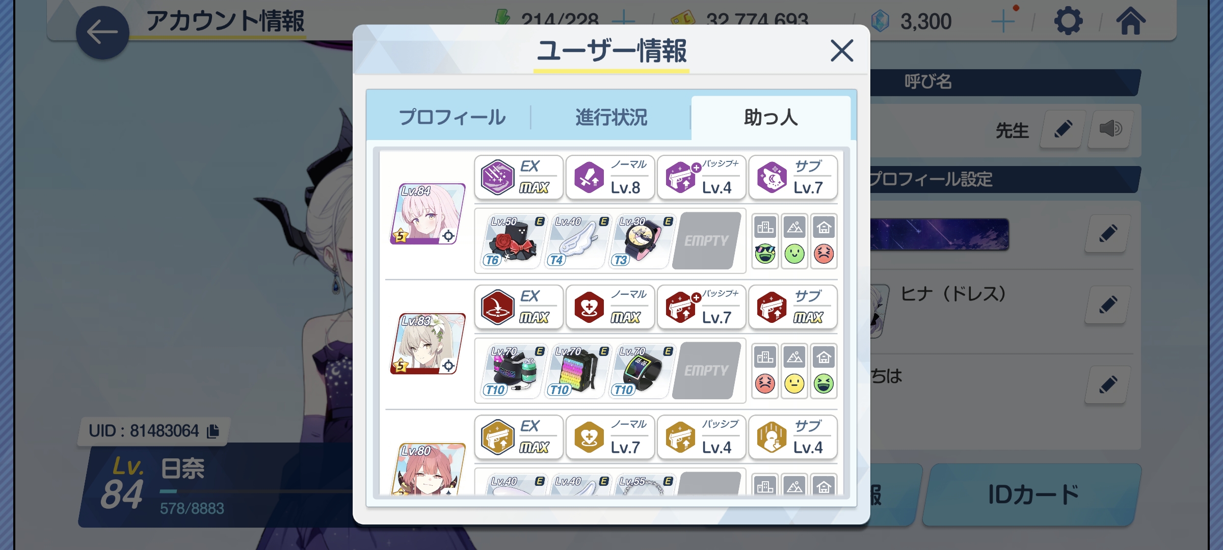Open the settings gear icon
This screenshot has width=1223, height=550.
[1068, 21]
